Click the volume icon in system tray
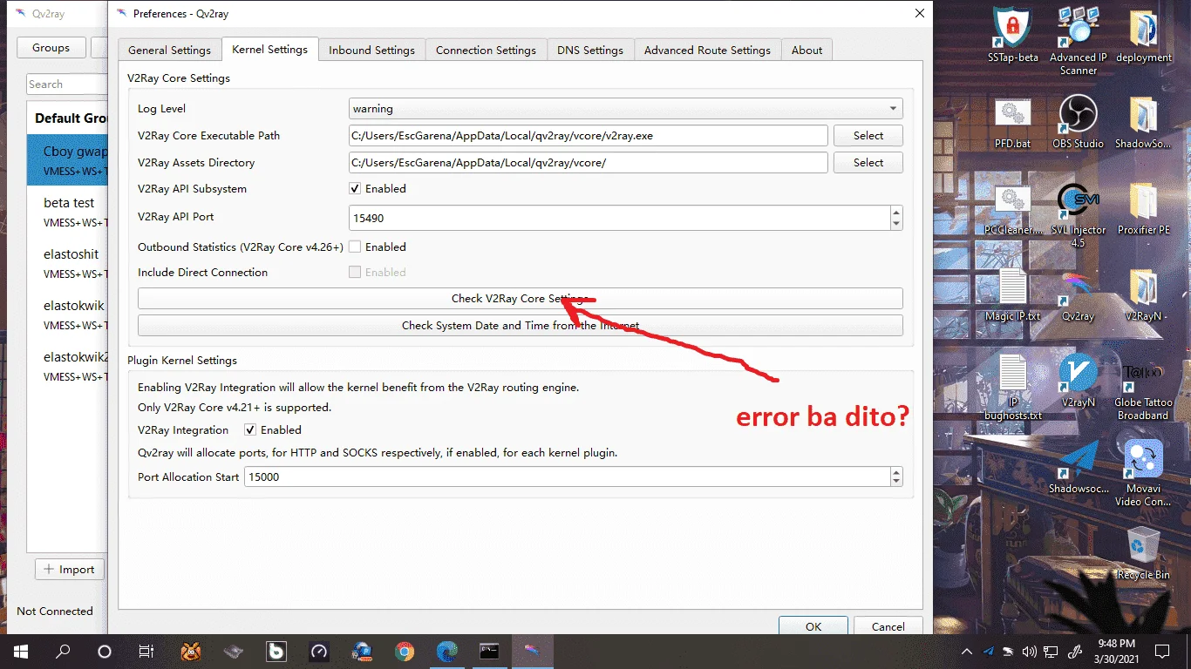The width and height of the screenshot is (1191, 669). coord(1030,651)
